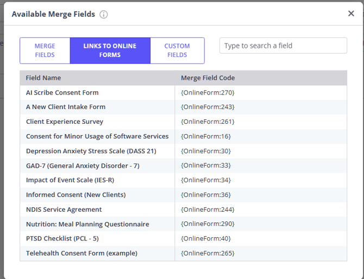The height and width of the screenshot is (279, 364).
Task: Click Informed Consent (New Clients) row
Action: [x=76, y=195]
